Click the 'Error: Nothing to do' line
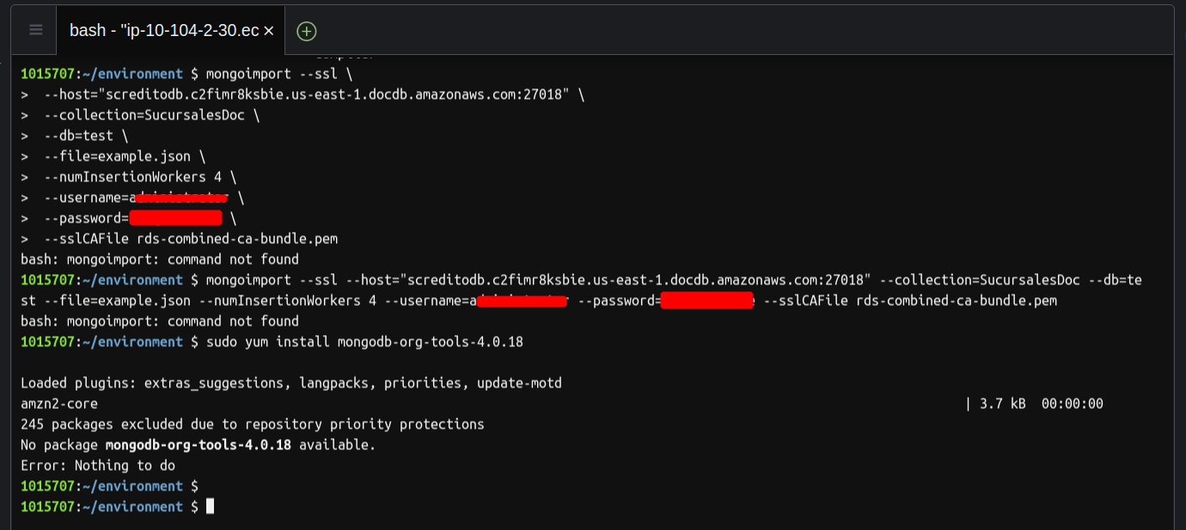The image size is (1186, 530). point(98,466)
